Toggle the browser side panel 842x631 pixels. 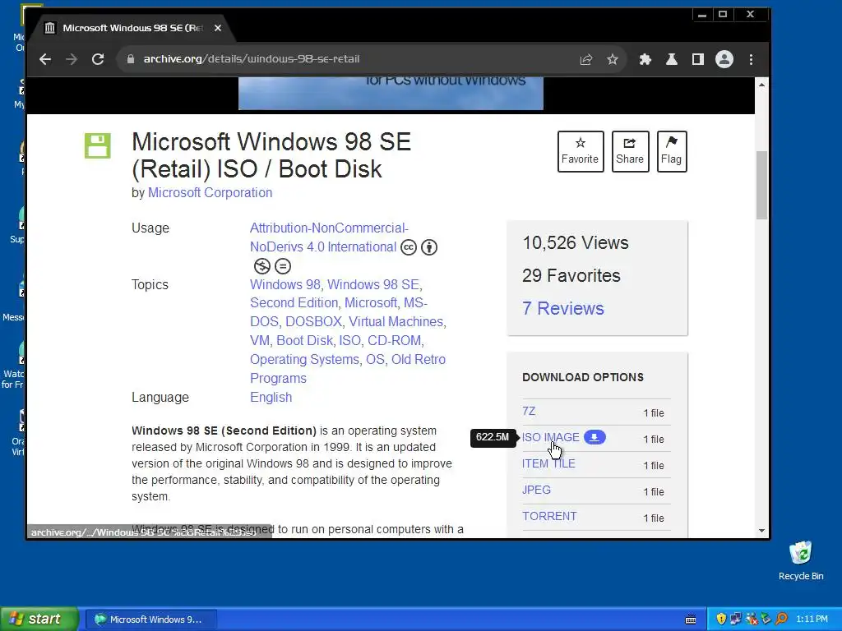click(x=697, y=59)
